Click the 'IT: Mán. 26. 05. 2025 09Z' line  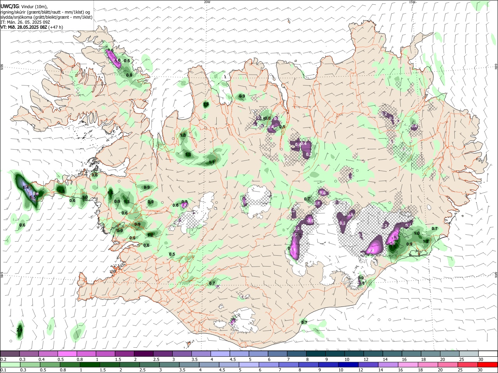tap(25, 22)
